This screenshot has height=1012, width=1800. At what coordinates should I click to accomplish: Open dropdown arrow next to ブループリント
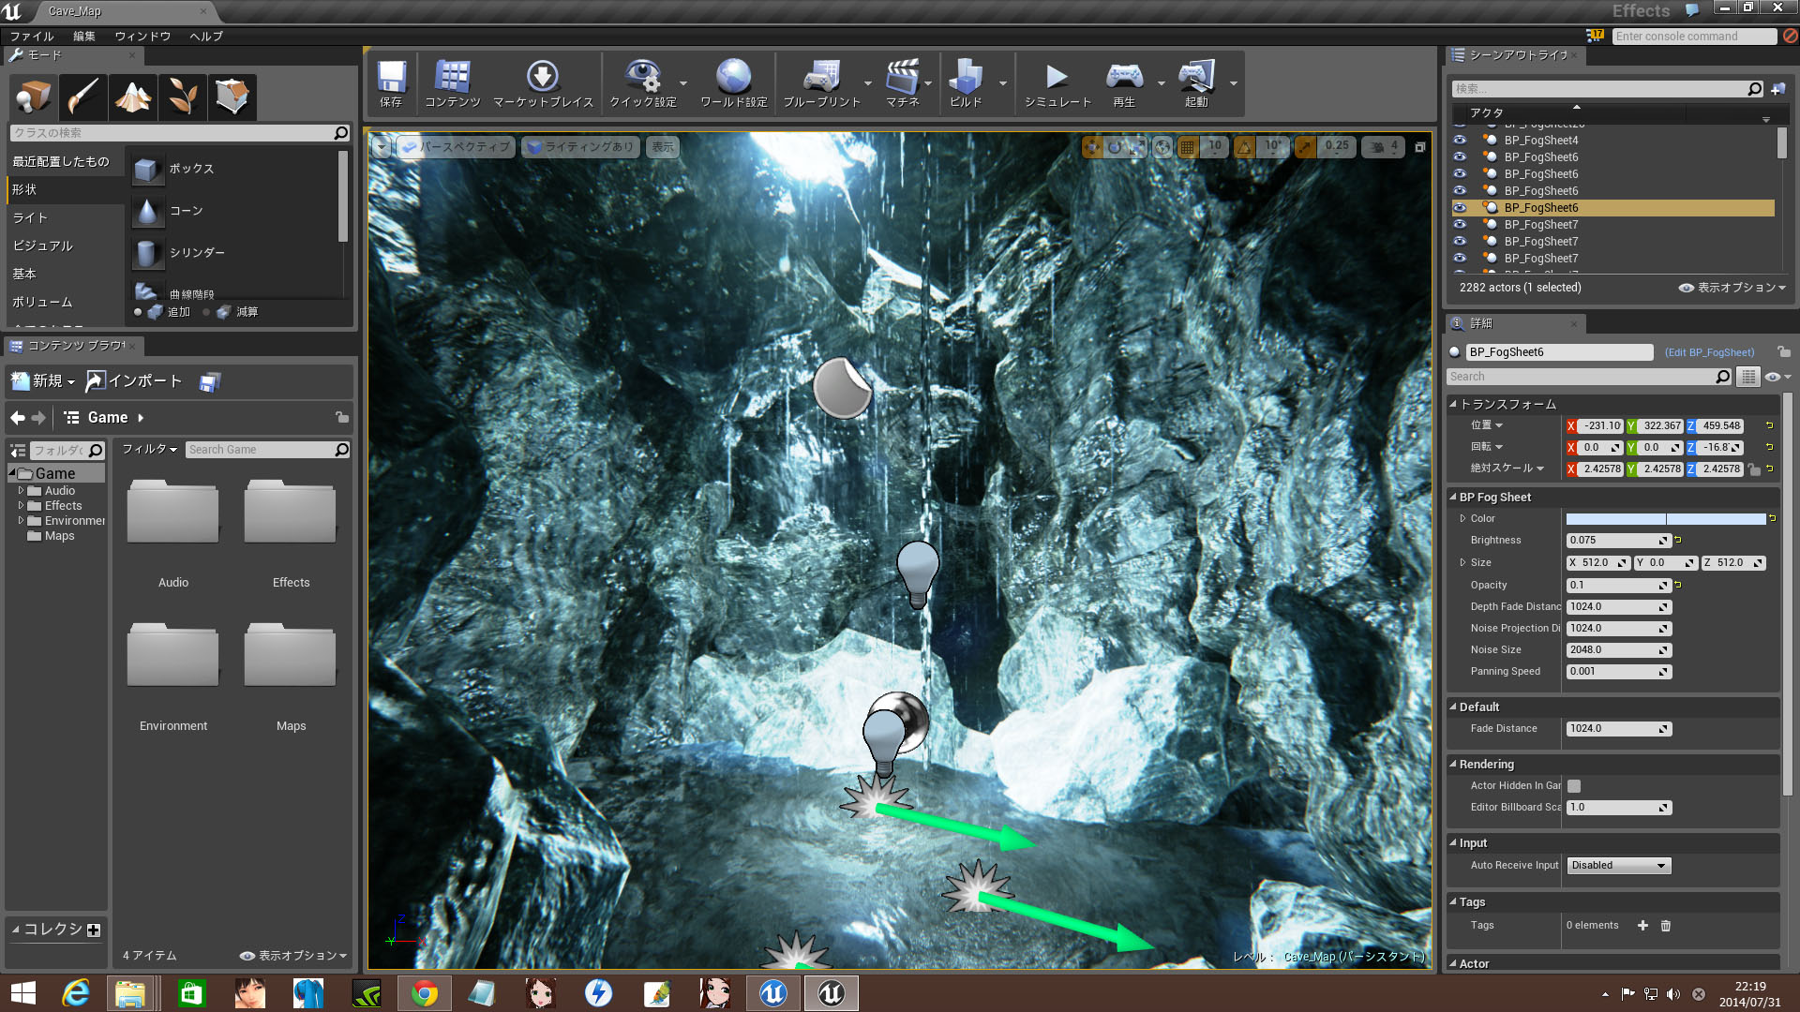point(868,83)
